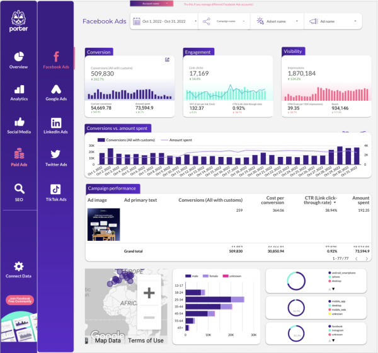The width and height of the screenshot is (378, 353).
Task: Sort by Cost per conversion column
Action: tap(272, 200)
